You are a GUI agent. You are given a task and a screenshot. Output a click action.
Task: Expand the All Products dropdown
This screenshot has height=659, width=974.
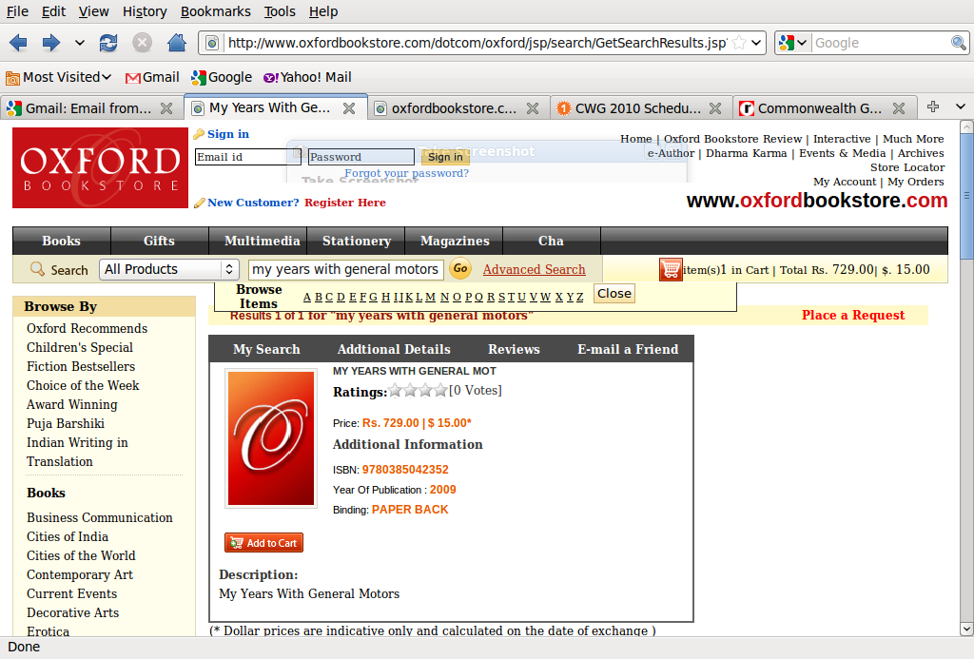click(168, 269)
